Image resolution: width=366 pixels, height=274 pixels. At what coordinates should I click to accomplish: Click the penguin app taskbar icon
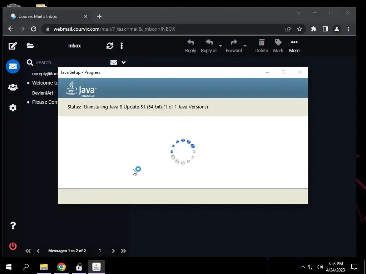pos(79,267)
